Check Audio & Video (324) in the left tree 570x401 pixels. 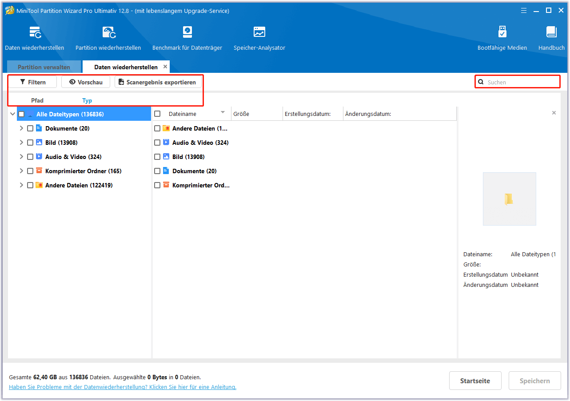click(x=30, y=157)
